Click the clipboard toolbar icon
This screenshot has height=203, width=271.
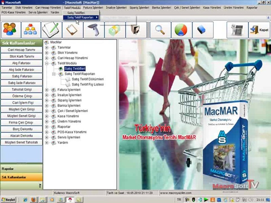pos(73,30)
